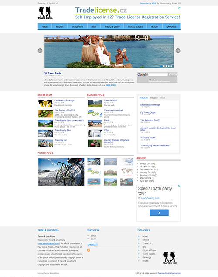Open Fiji Travel Guide in popular list
Screen dimensions: 218x277
pyautogui.click(x=148, y=113)
